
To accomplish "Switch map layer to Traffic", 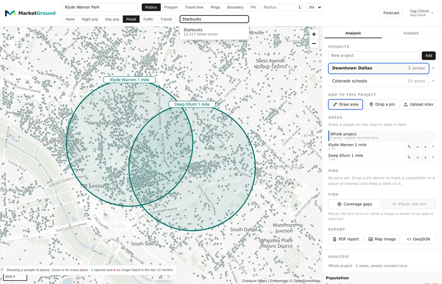I will (148, 19).
